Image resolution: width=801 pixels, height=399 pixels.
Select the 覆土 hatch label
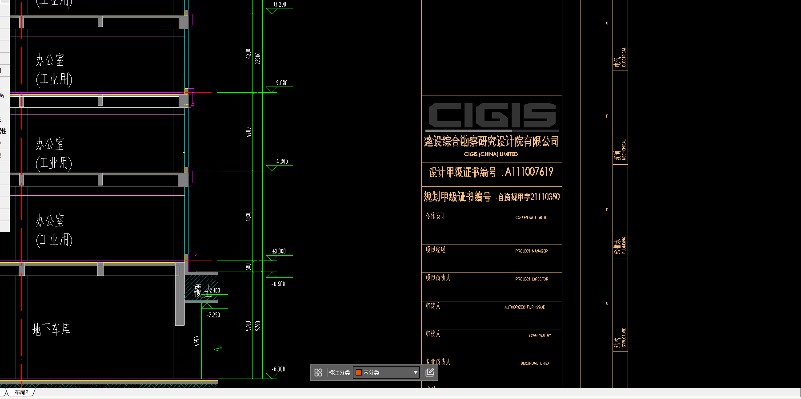pyautogui.click(x=203, y=291)
